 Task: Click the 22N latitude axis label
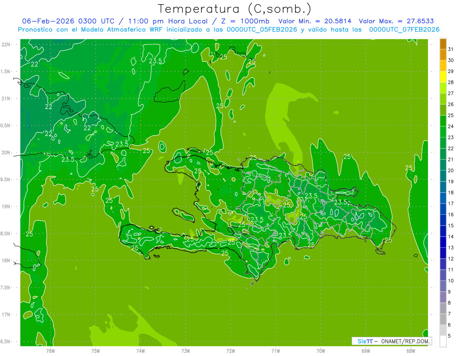pos(6,45)
